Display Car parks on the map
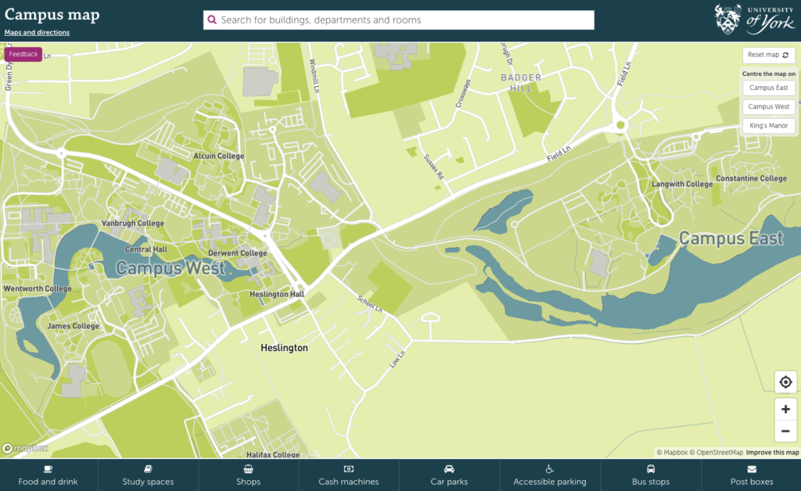 coord(449,475)
